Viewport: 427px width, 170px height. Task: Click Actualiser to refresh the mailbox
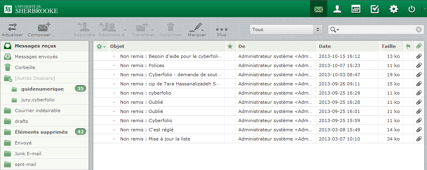point(12,30)
